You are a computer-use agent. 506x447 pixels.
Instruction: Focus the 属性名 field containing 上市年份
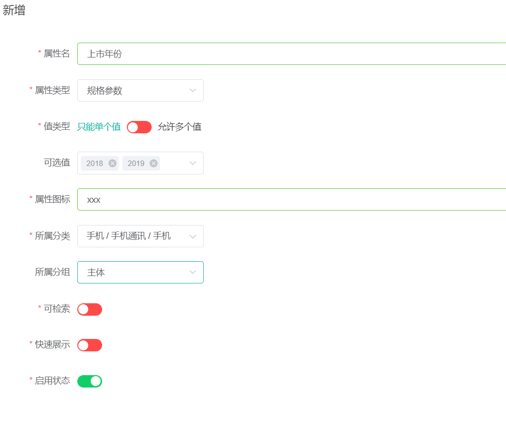click(x=292, y=54)
